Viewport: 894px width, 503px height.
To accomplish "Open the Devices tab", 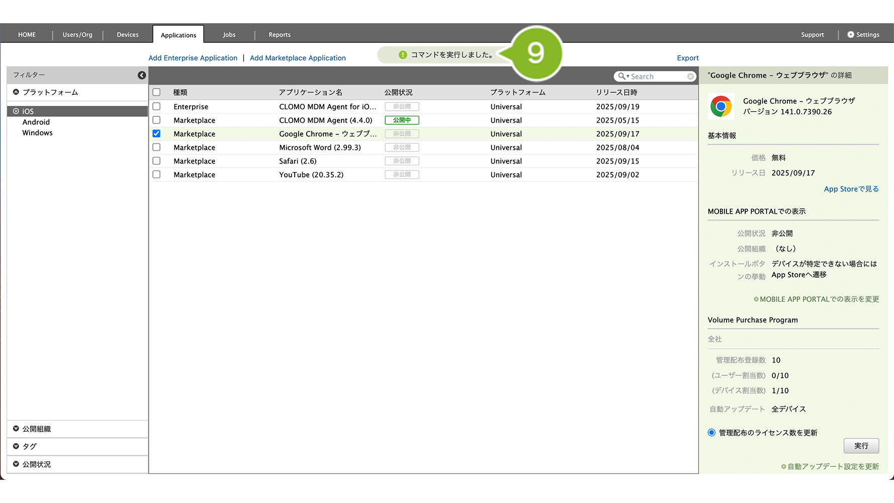I will (x=128, y=35).
